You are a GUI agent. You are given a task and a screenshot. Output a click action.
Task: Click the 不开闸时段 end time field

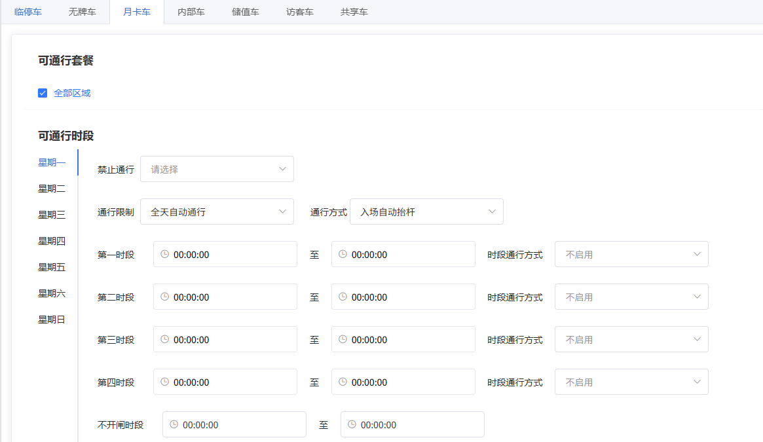click(412, 424)
